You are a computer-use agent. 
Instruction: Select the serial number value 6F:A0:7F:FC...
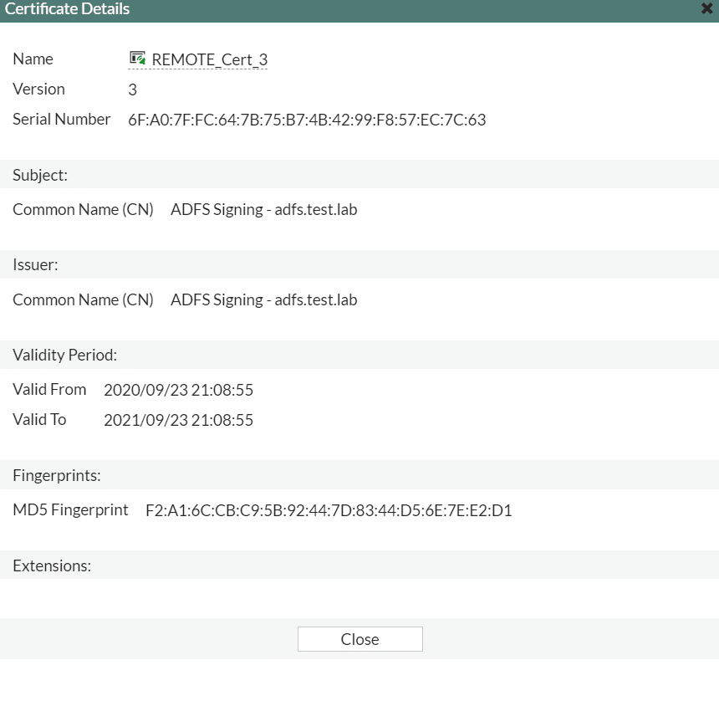[307, 120]
